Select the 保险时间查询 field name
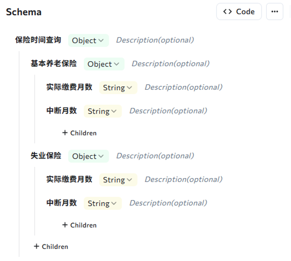 click(38, 40)
